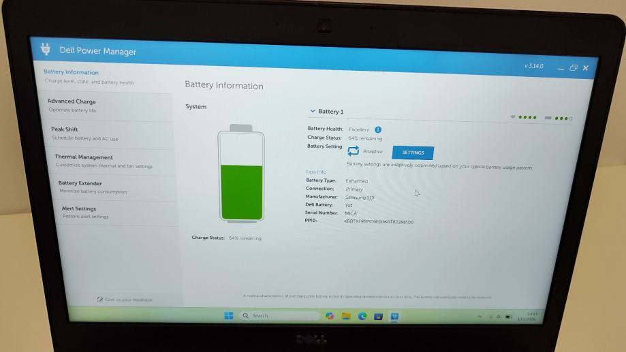The width and height of the screenshot is (626, 352).
Task: Open the taskbar clock and date
Action: pos(528,317)
